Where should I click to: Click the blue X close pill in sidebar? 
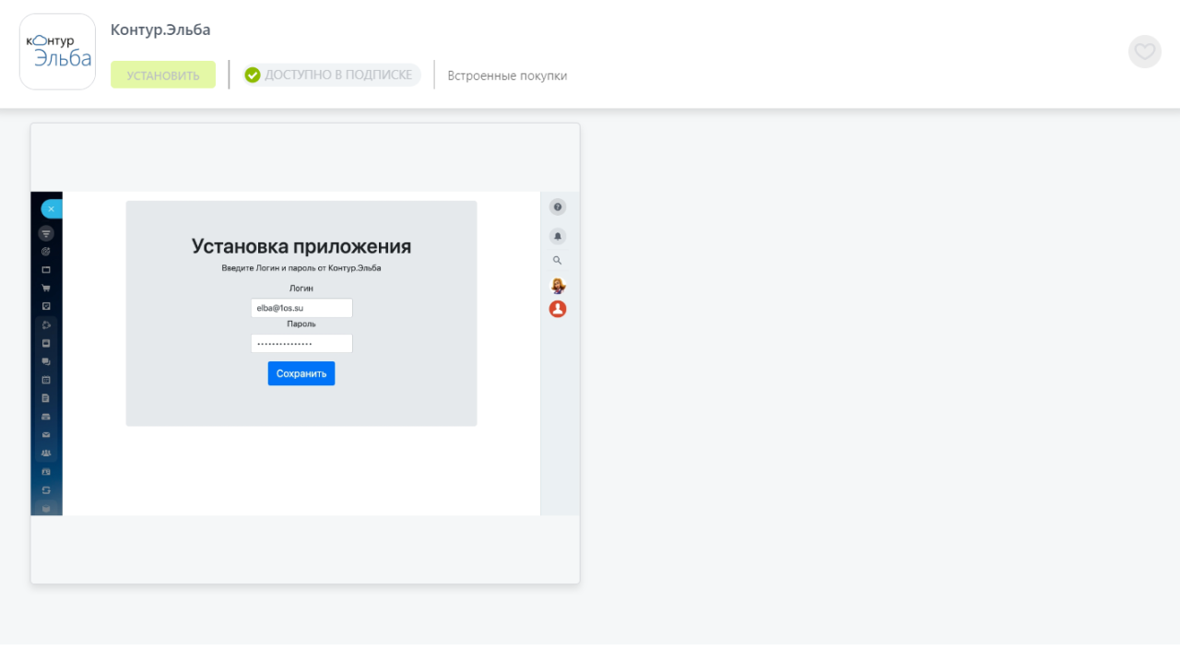click(x=51, y=209)
